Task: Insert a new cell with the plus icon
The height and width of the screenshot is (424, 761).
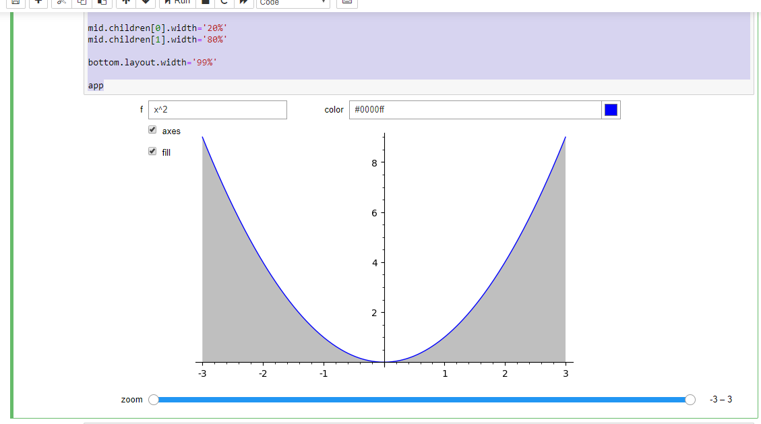Action: point(38,2)
